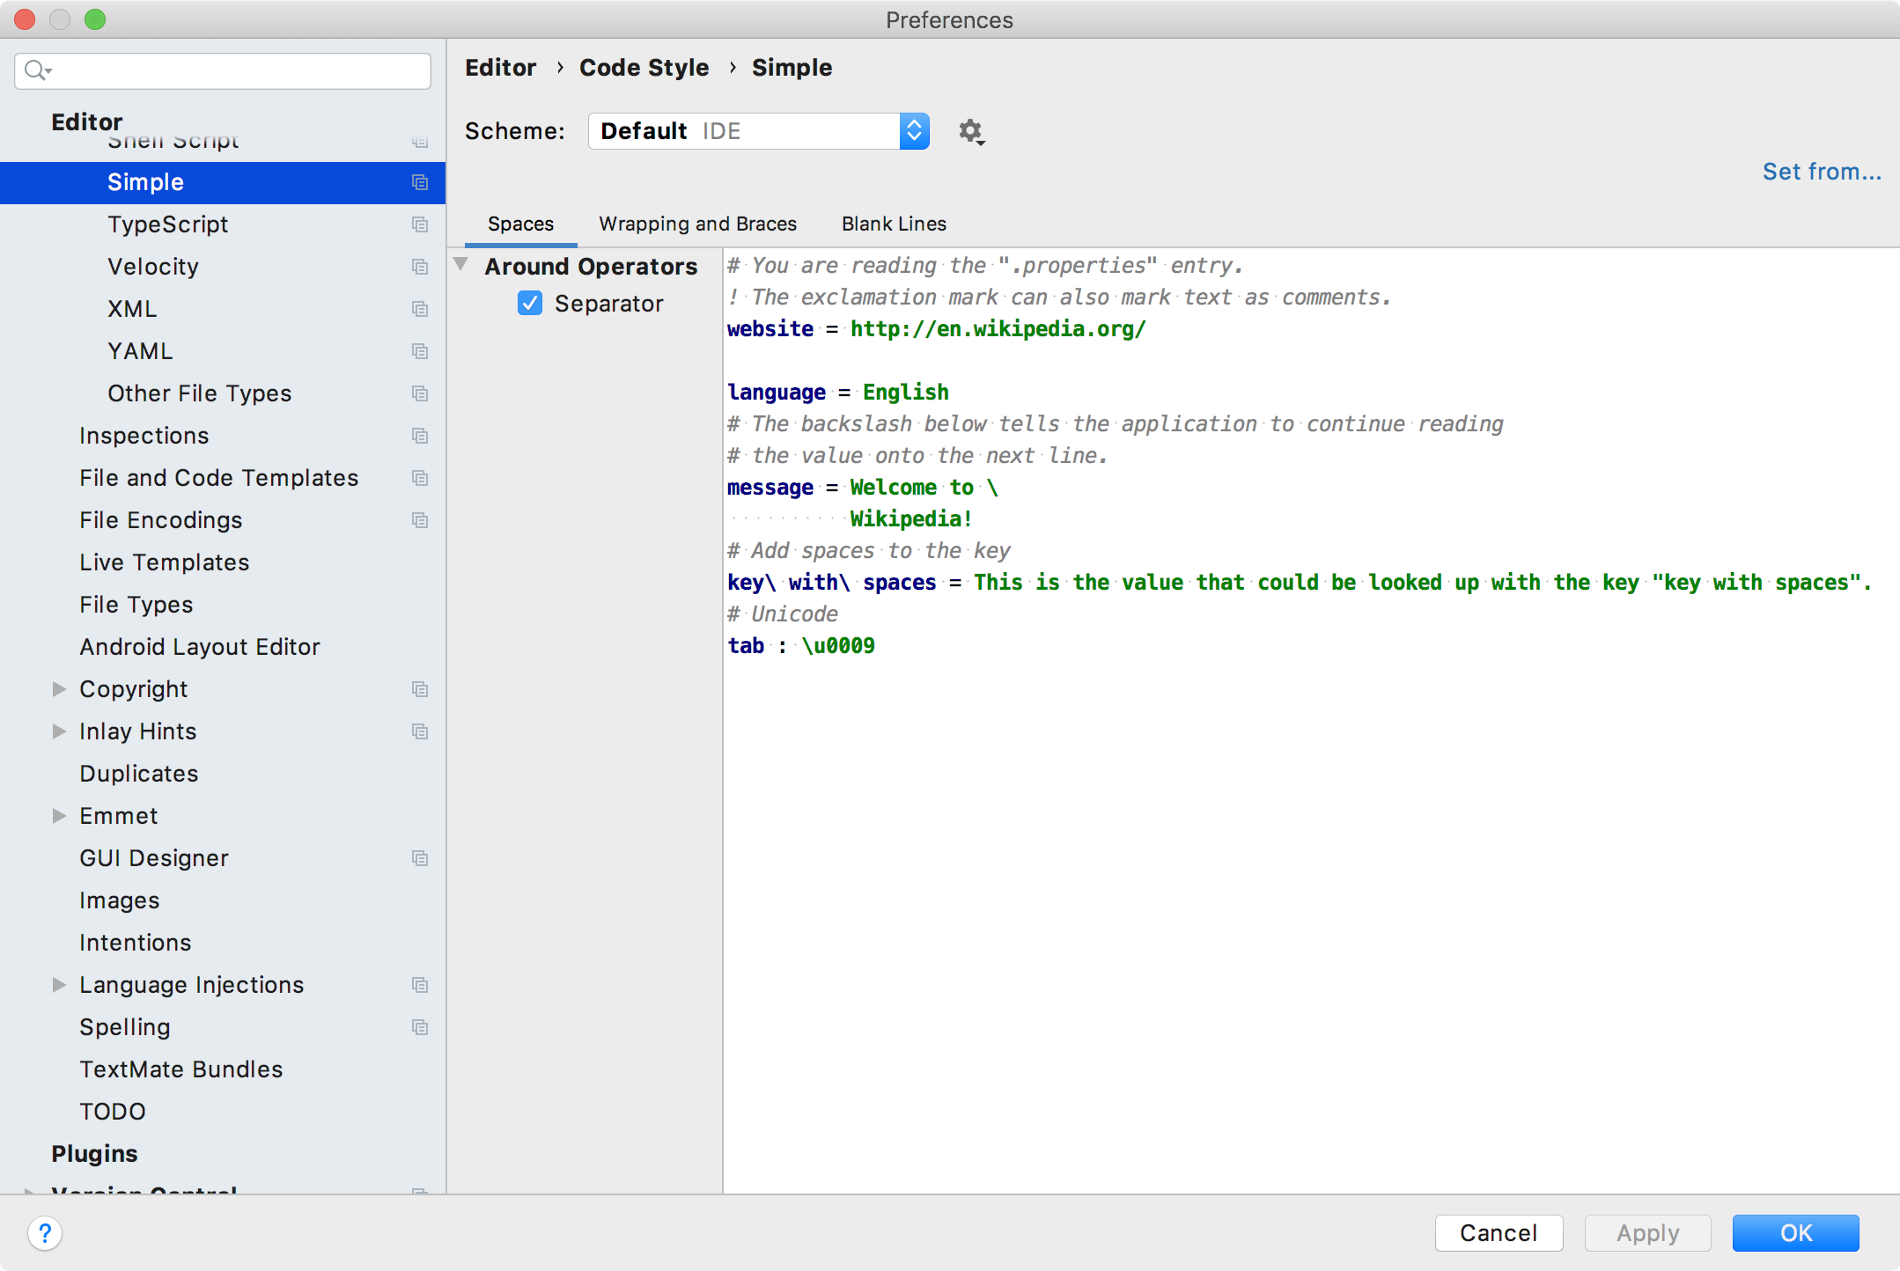Switch to the Wrapping and Braces tab
The width and height of the screenshot is (1900, 1271).
pos(697,224)
